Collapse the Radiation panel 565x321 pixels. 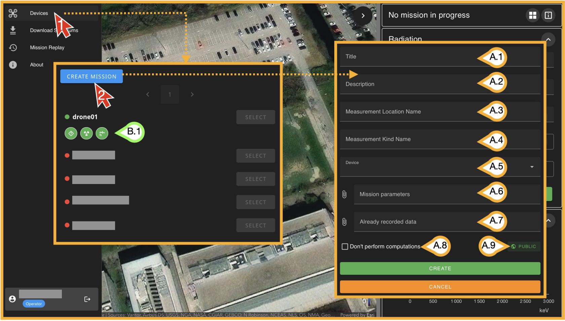[548, 40]
